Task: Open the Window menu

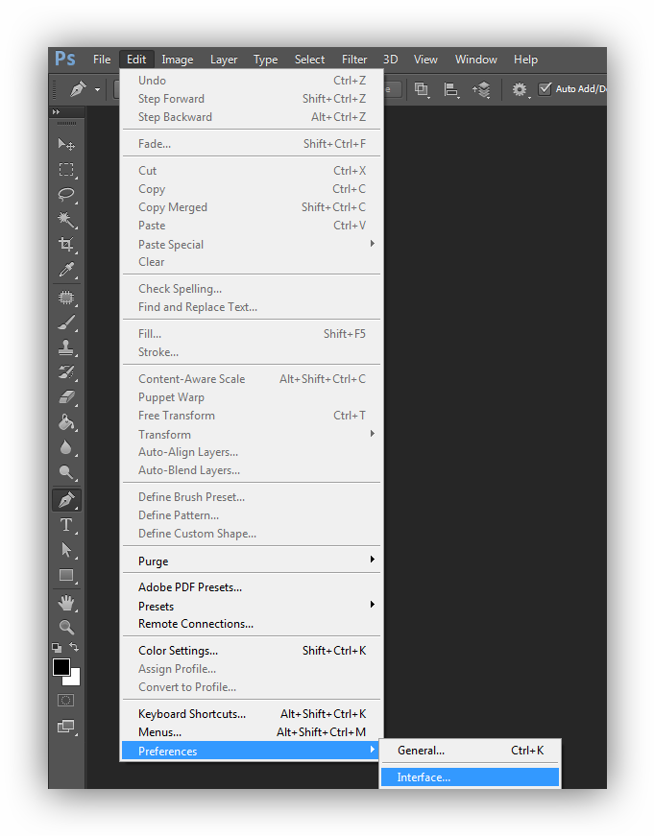Action: 475,60
